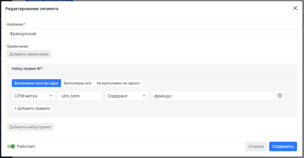The width and height of the screenshot is (304, 158).
Task: Click the Название label
Action: (16, 24)
